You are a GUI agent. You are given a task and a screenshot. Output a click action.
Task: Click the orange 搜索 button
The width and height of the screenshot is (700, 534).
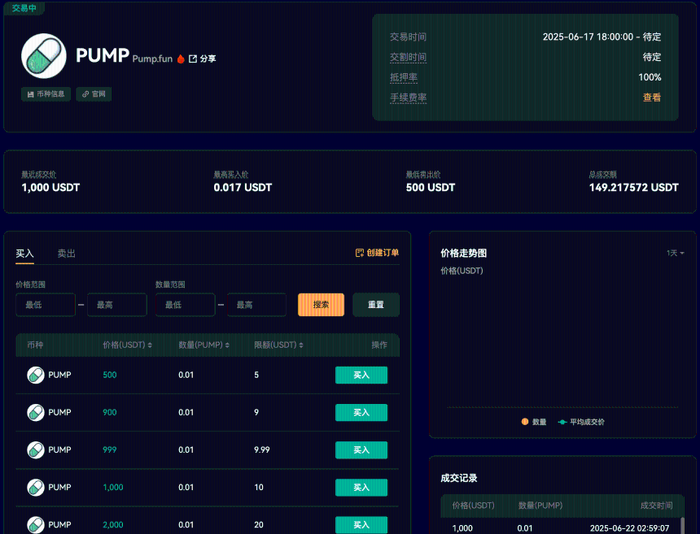[x=321, y=305]
